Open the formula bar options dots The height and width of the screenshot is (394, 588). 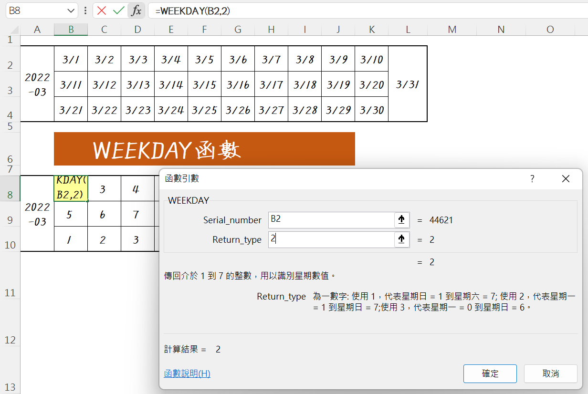click(x=85, y=10)
